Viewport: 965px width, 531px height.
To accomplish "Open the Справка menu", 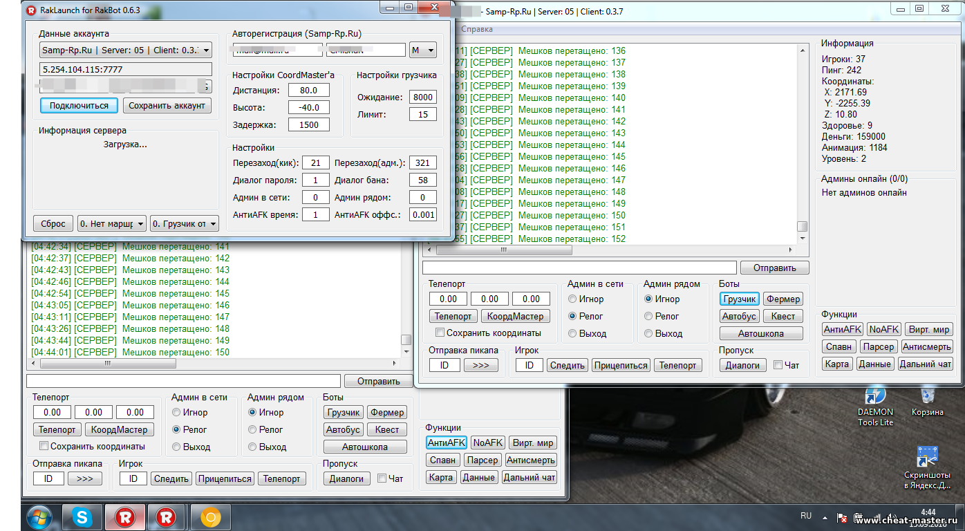I will point(477,30).
